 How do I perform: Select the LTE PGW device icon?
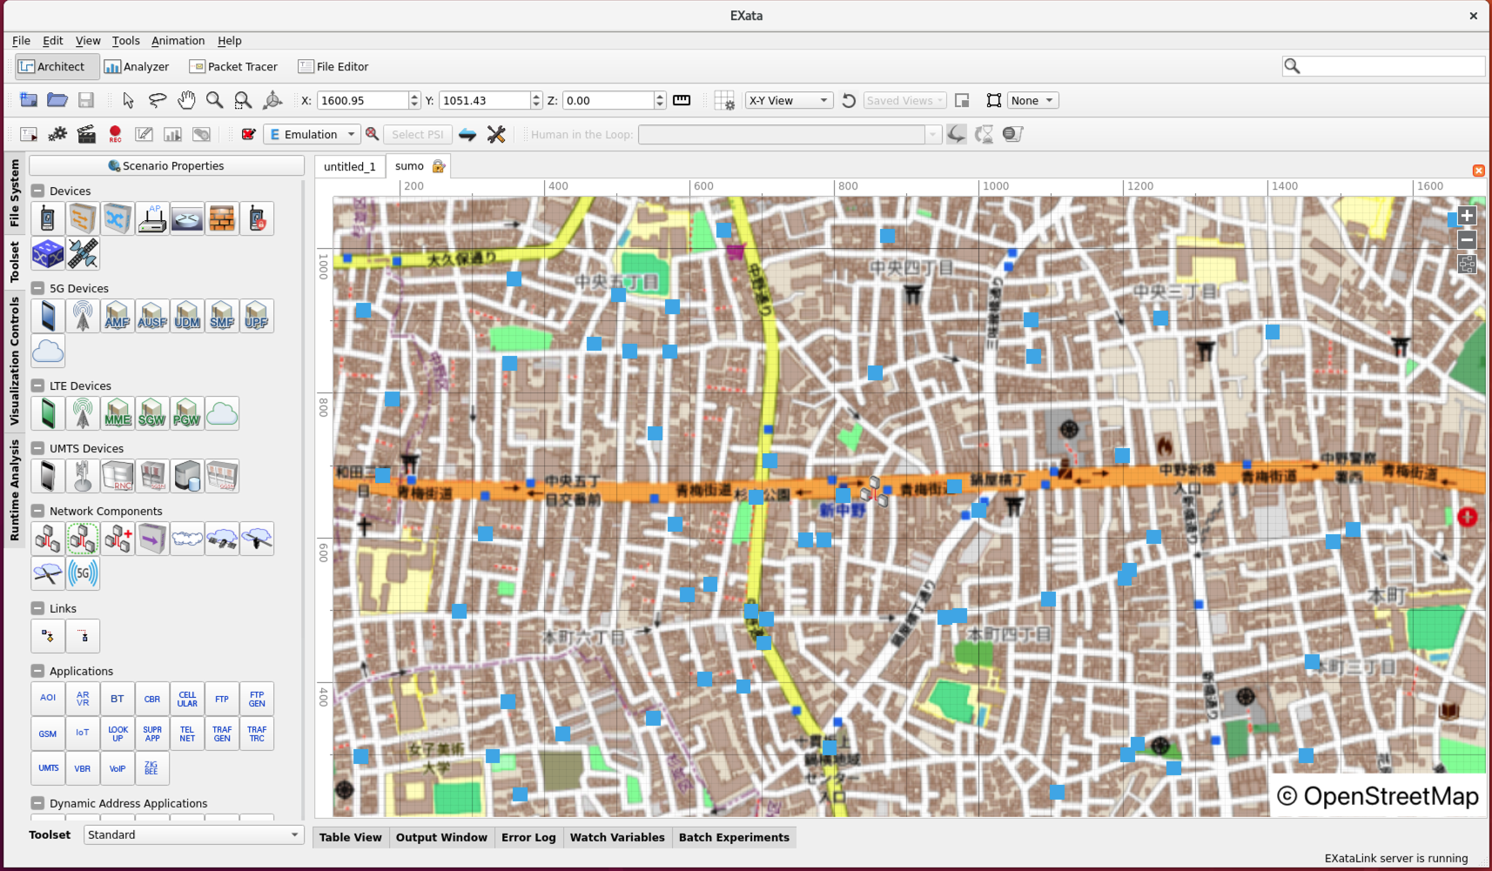(x=186, y=413)
